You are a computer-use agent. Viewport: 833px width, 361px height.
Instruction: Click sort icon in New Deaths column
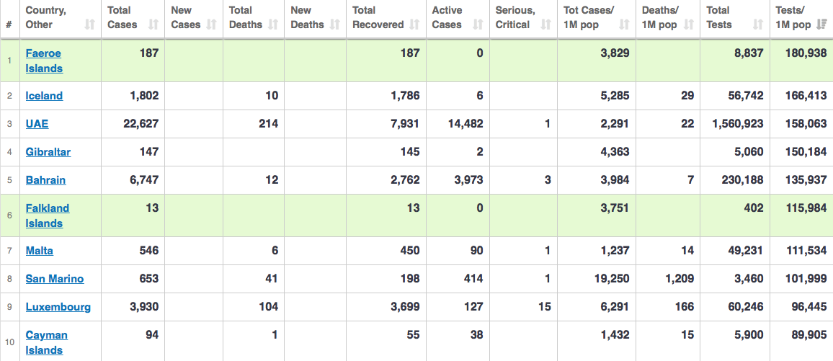[335, 24]
